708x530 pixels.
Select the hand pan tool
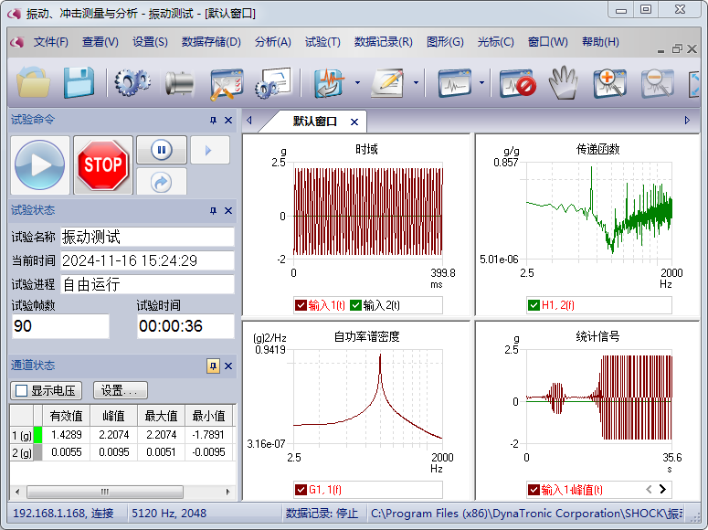pyautogui.click(x=564, y=82)
